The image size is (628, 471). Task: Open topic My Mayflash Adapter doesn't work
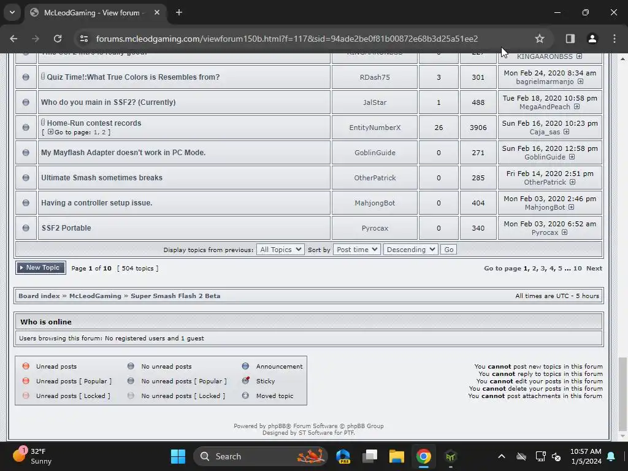123,153
